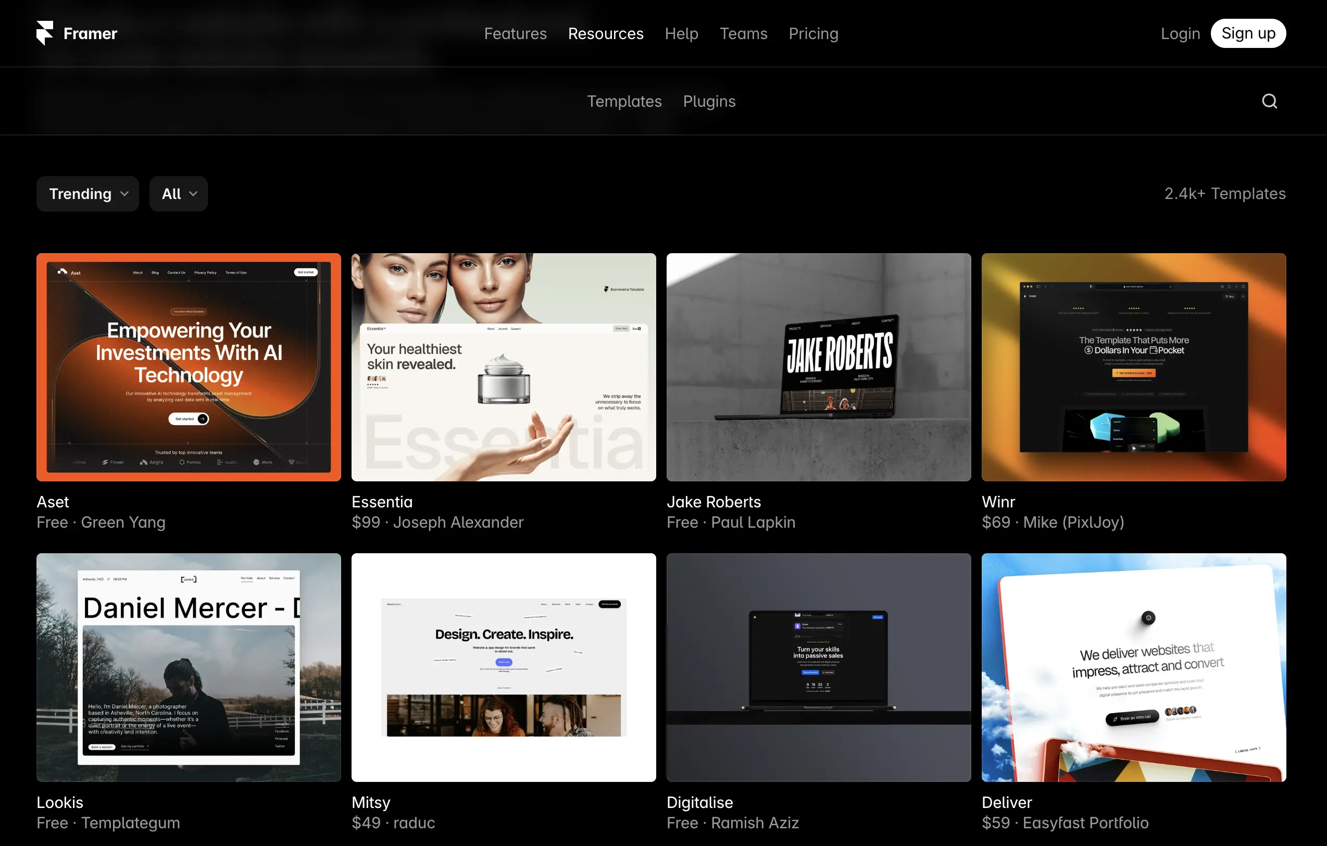Open the Resources menu
This screenshot has width=1327, height=846.
(x=606, y=34)
